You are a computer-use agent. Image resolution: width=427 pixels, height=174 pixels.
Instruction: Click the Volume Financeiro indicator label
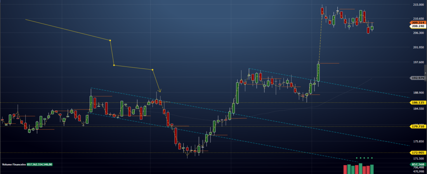[x=14, y=164]
